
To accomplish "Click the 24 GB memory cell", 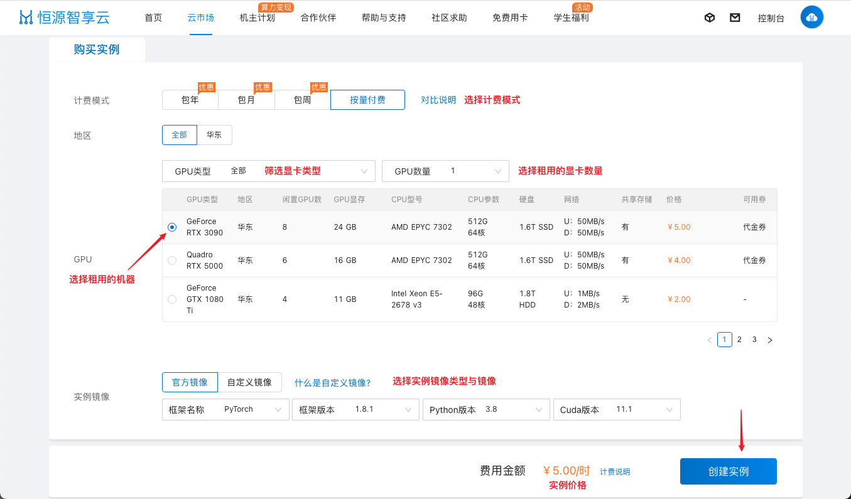I will click(x=345, y=227).
